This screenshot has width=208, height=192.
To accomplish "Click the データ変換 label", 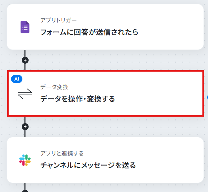I will click(x=54, y=87).
